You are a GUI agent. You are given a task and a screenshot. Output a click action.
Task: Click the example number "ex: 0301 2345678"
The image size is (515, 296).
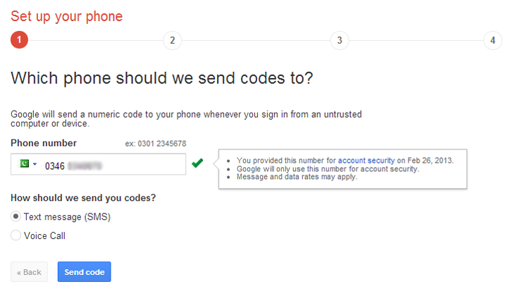tap(156, 144)
